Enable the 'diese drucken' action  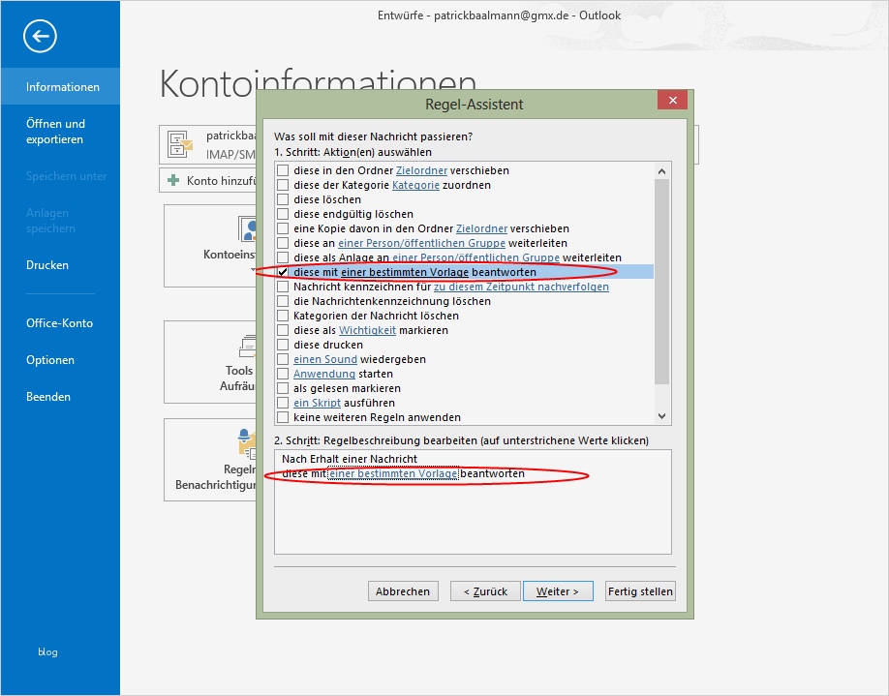tap(281, 345)
